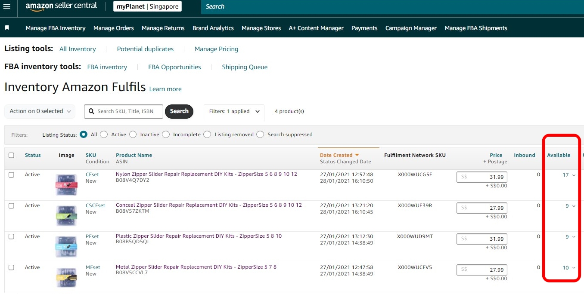Expand the Filters: 1 applied dropdown

click(234, 111)
